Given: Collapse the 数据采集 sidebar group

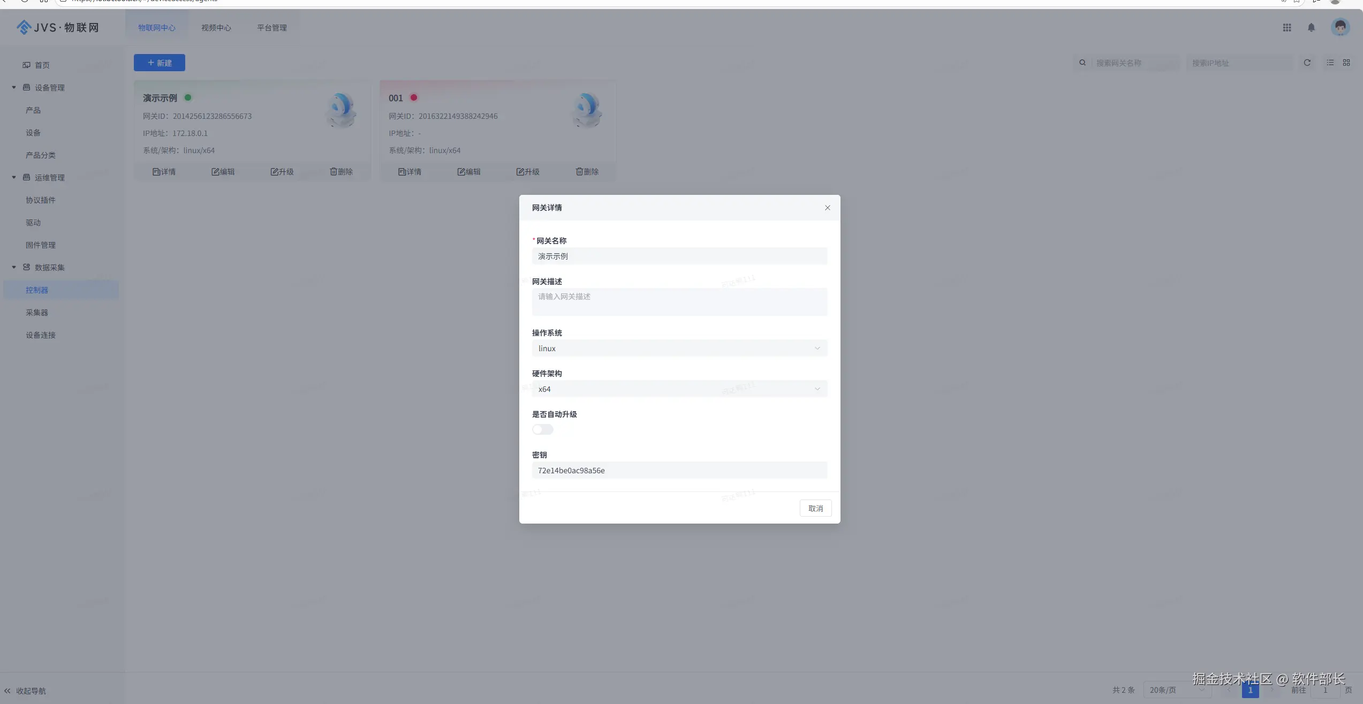Looking at the screenshot, I should coord(14,268).
